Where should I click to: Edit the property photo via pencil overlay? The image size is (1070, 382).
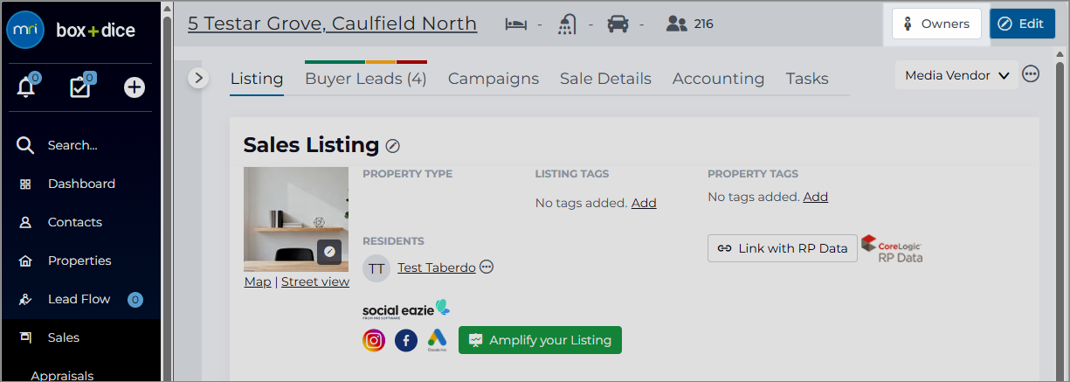[x=329, y=252]
